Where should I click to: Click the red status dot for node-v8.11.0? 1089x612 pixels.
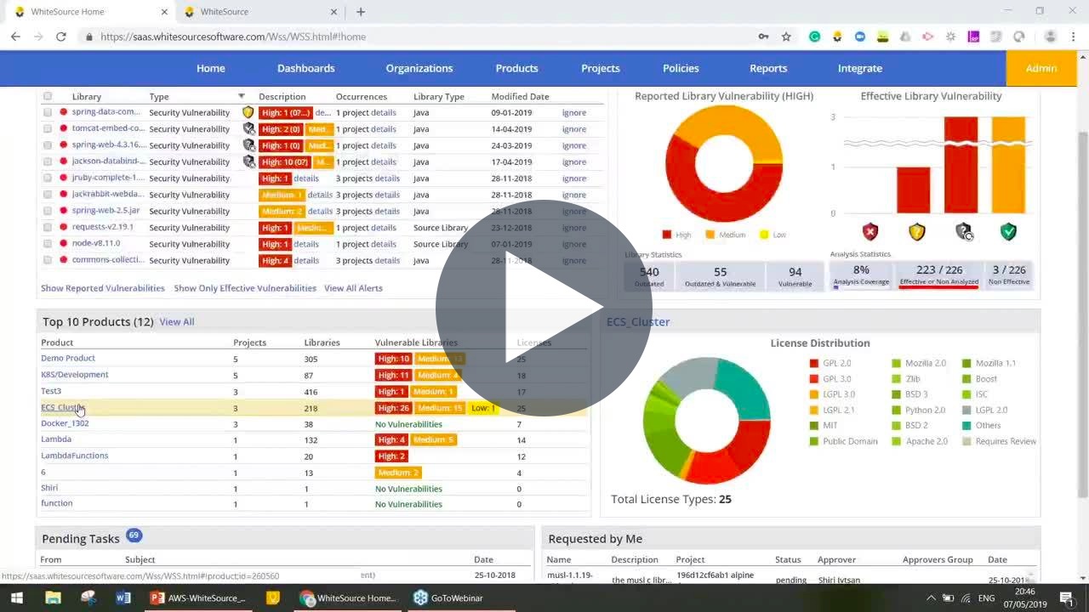[63, 244]
